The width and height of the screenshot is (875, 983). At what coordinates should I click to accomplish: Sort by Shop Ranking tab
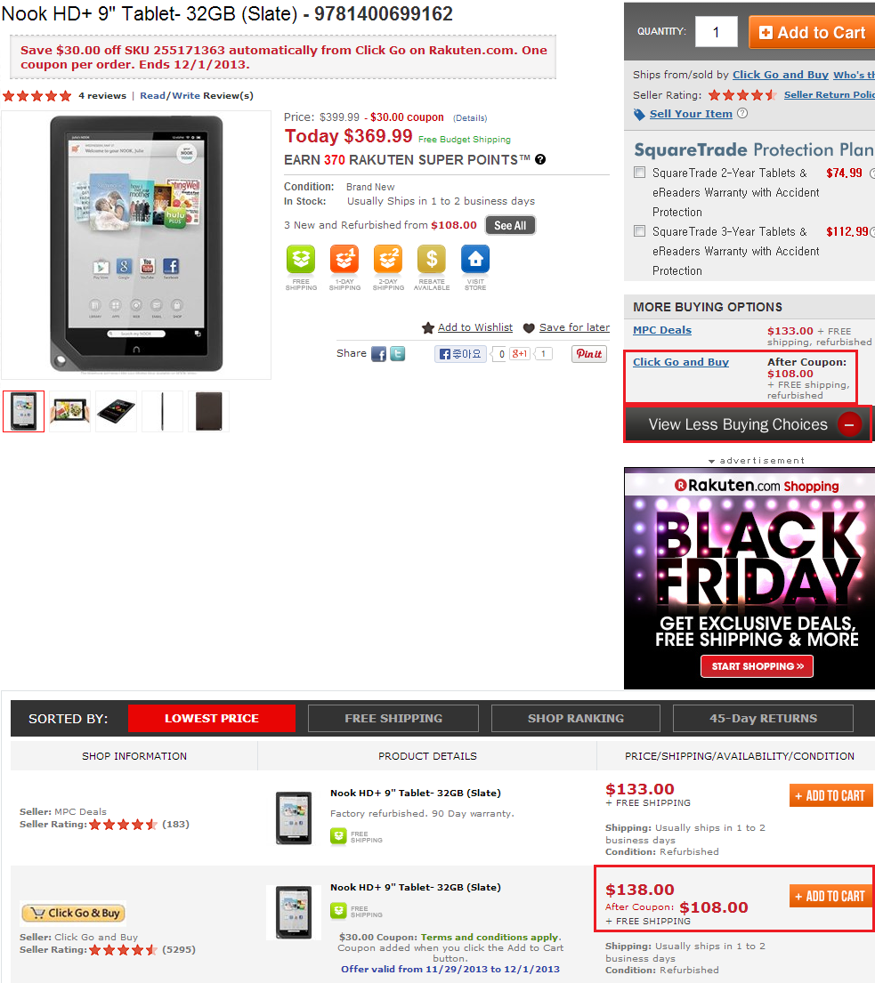(x=576, y=719)
